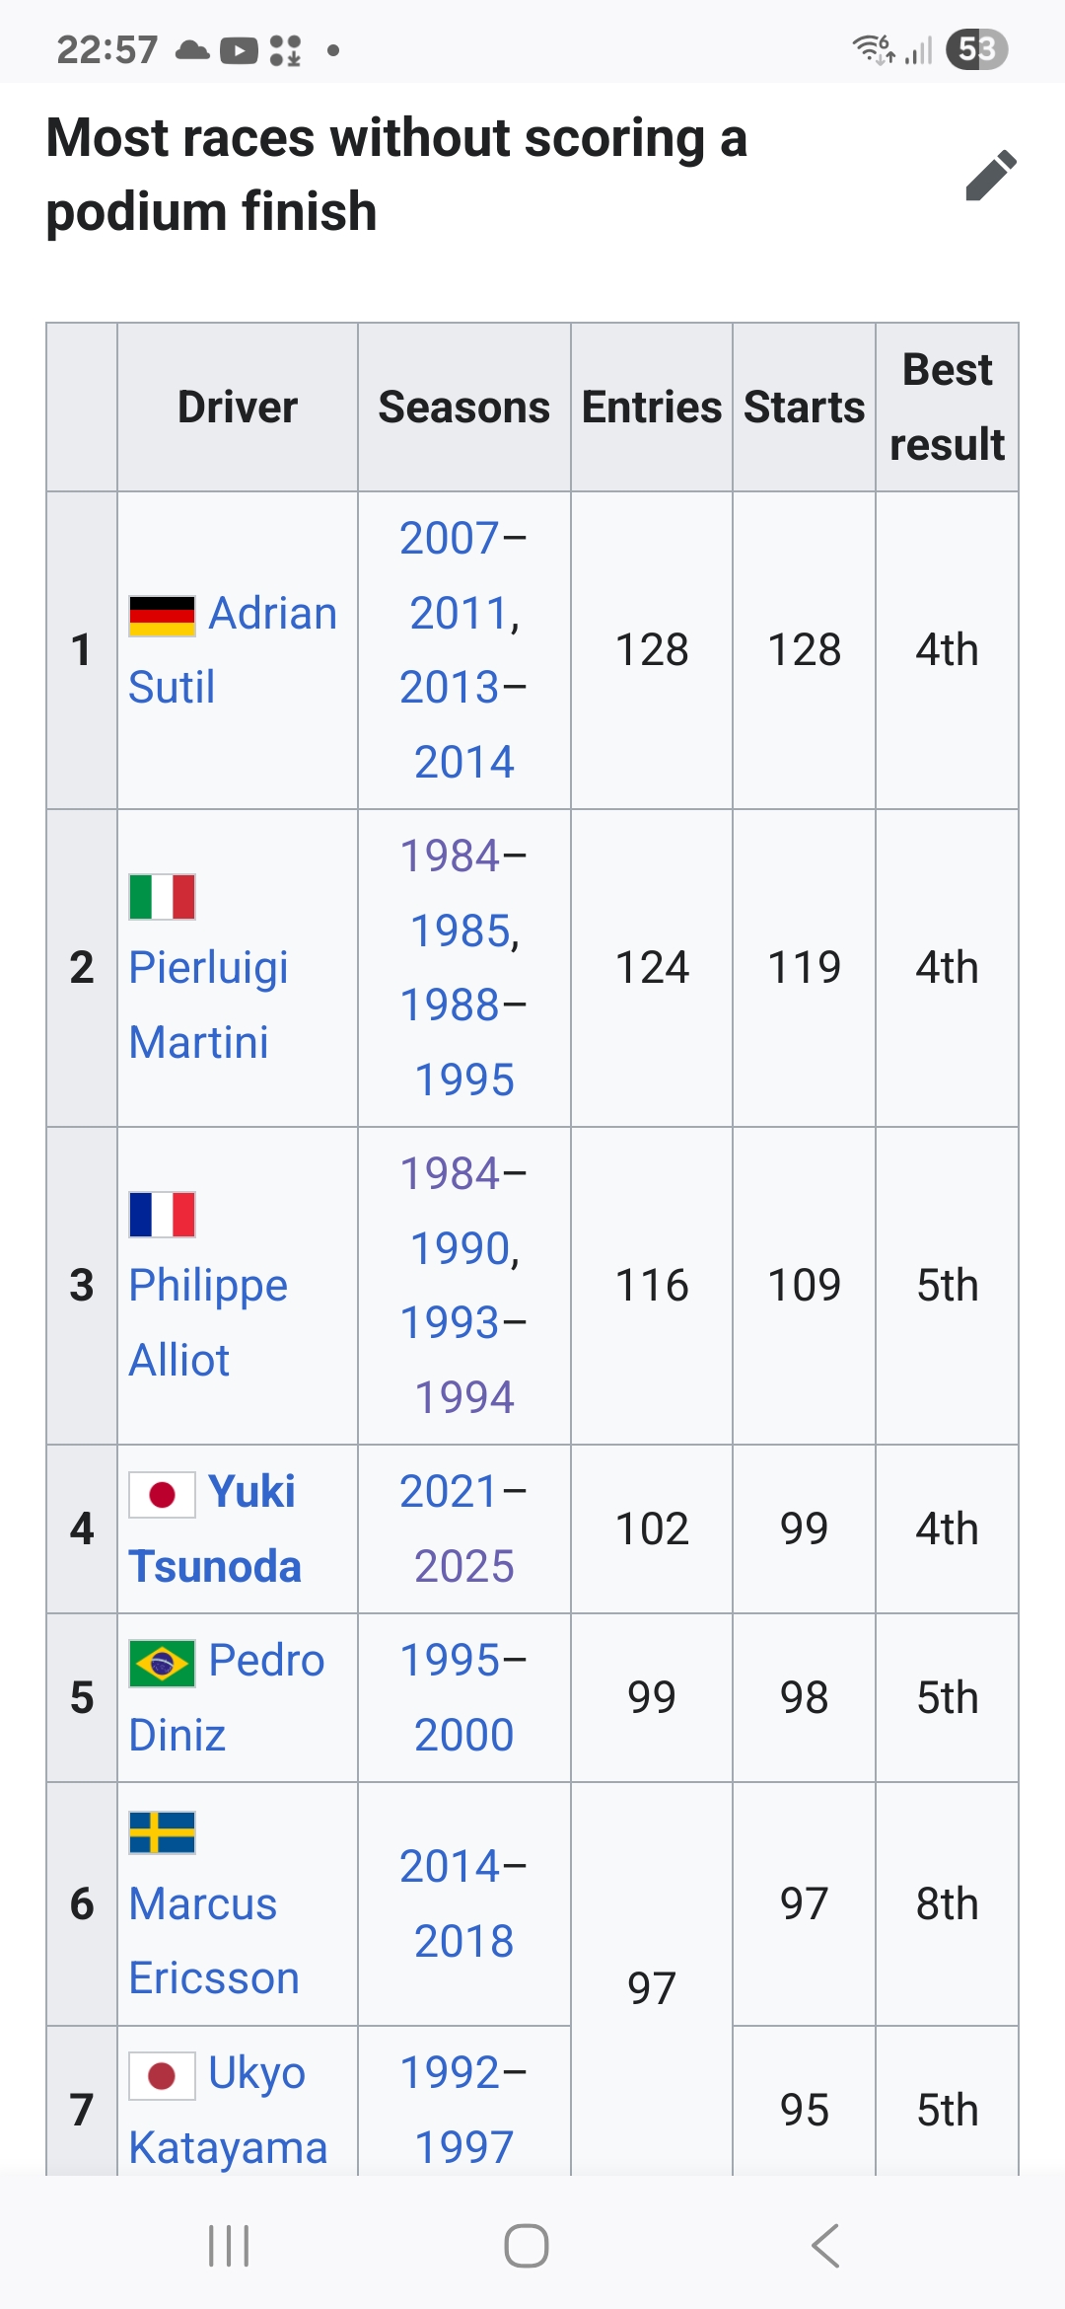Tap the French flag above Philippe Alliot

[163, 1215]
